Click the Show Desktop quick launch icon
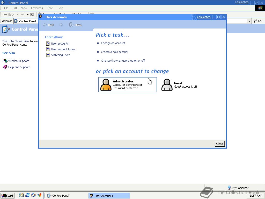This screenshot has width=265, height=199. 21,195
